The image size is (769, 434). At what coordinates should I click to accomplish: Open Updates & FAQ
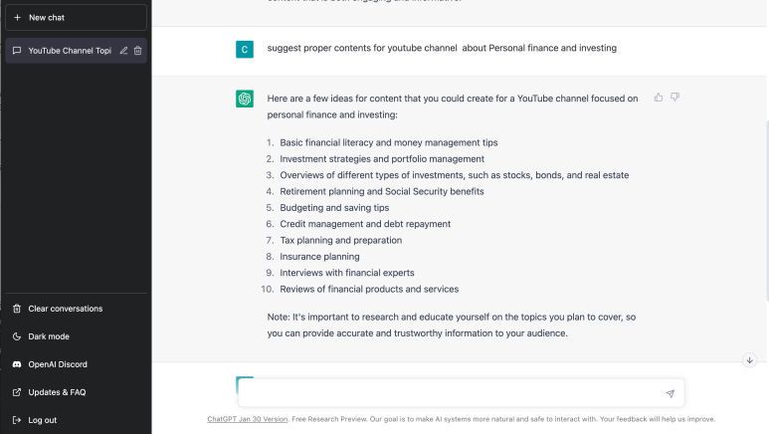[57, 392]
